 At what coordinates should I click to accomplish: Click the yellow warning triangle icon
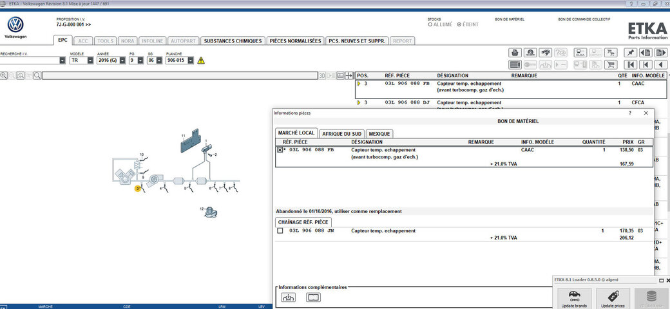point(201,61)
